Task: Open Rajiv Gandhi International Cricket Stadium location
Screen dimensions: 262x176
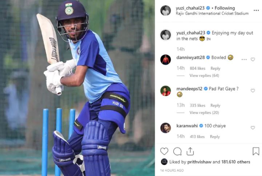Action: click(212, 13)
